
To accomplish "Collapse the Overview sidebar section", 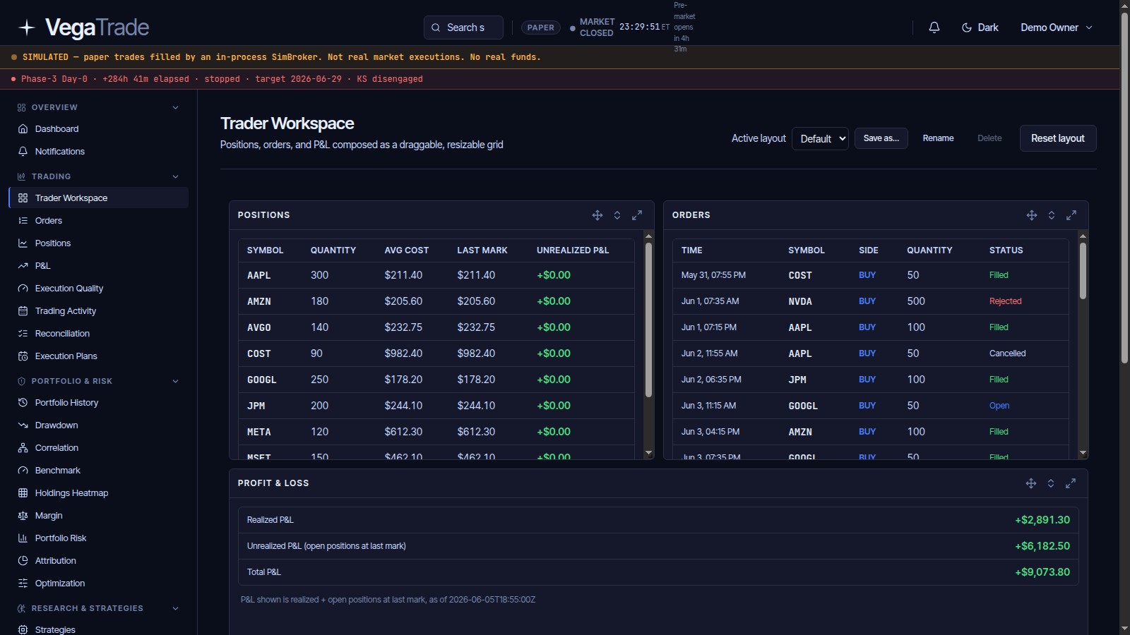I will 175,108.
